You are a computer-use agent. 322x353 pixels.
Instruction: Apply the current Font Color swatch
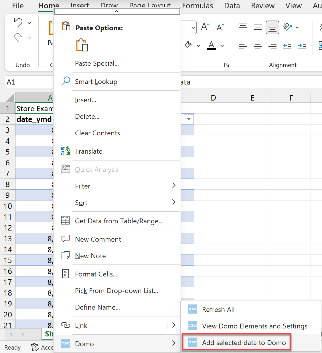click(211, 45)
